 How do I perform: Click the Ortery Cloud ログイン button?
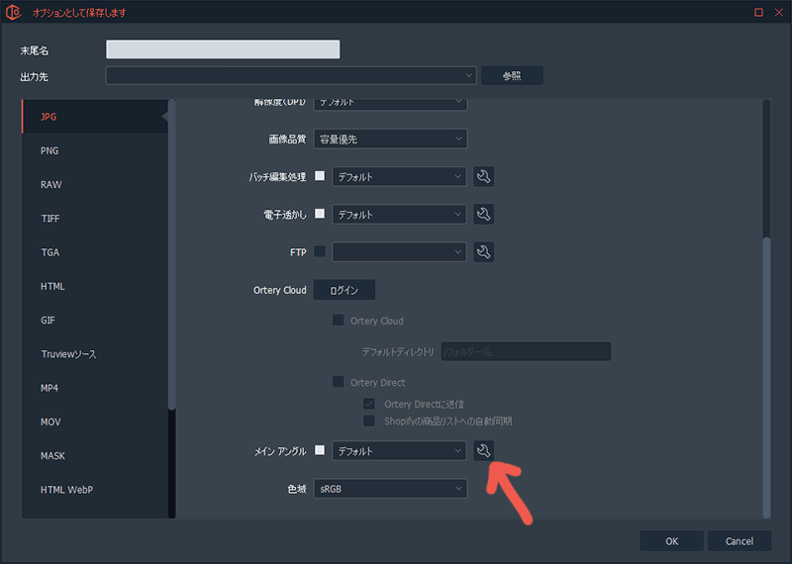[345, 291]
